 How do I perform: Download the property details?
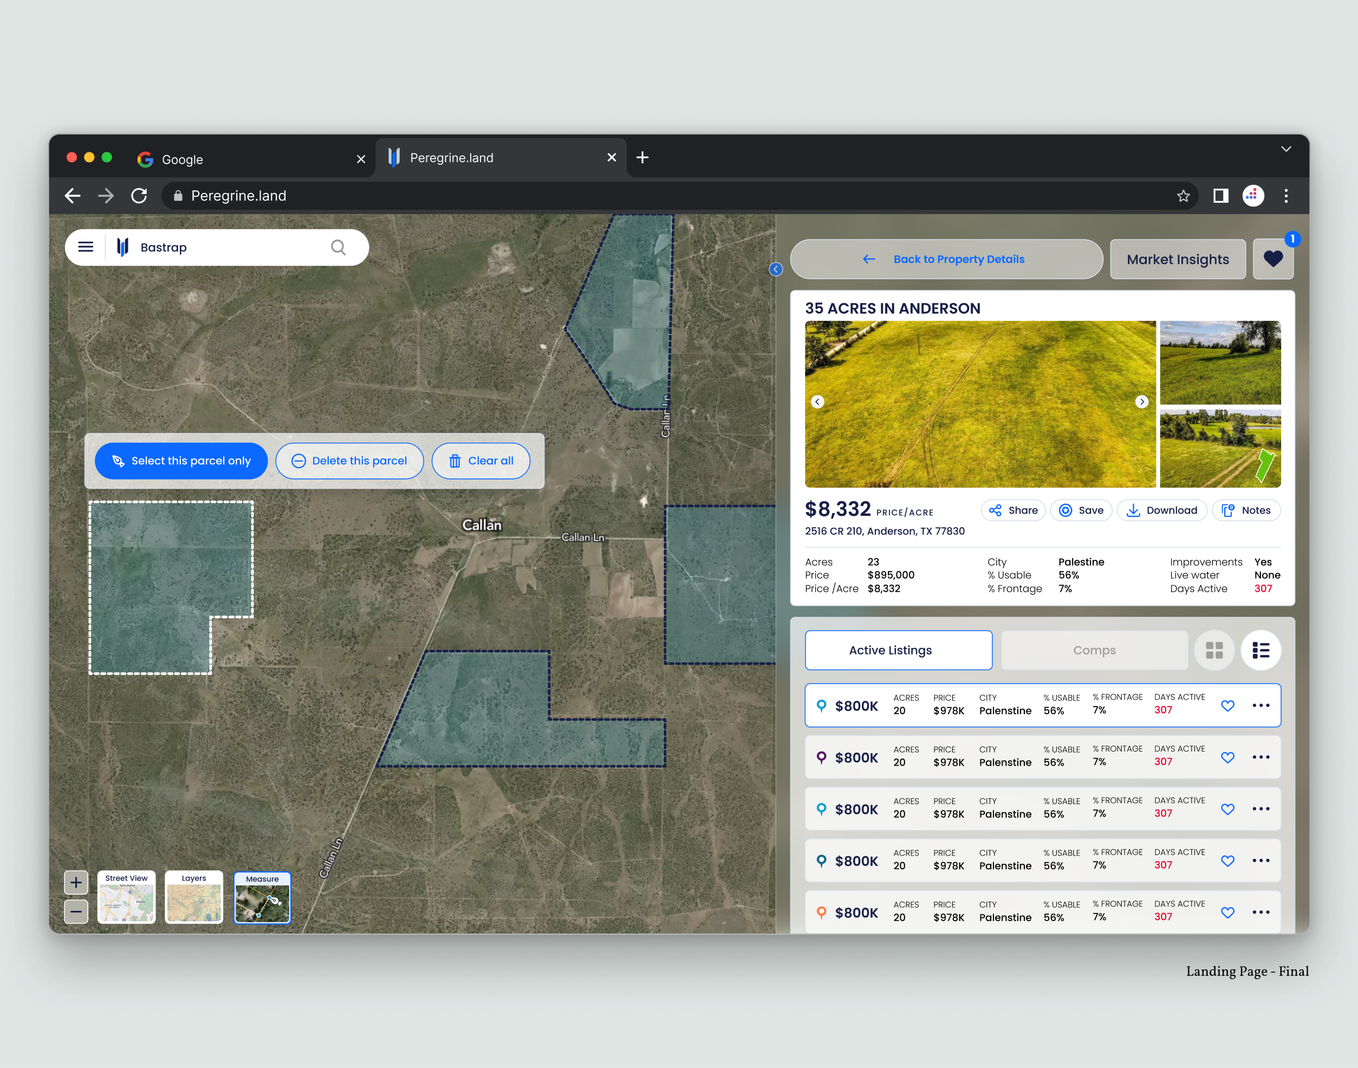click(x=1161, y=510)
